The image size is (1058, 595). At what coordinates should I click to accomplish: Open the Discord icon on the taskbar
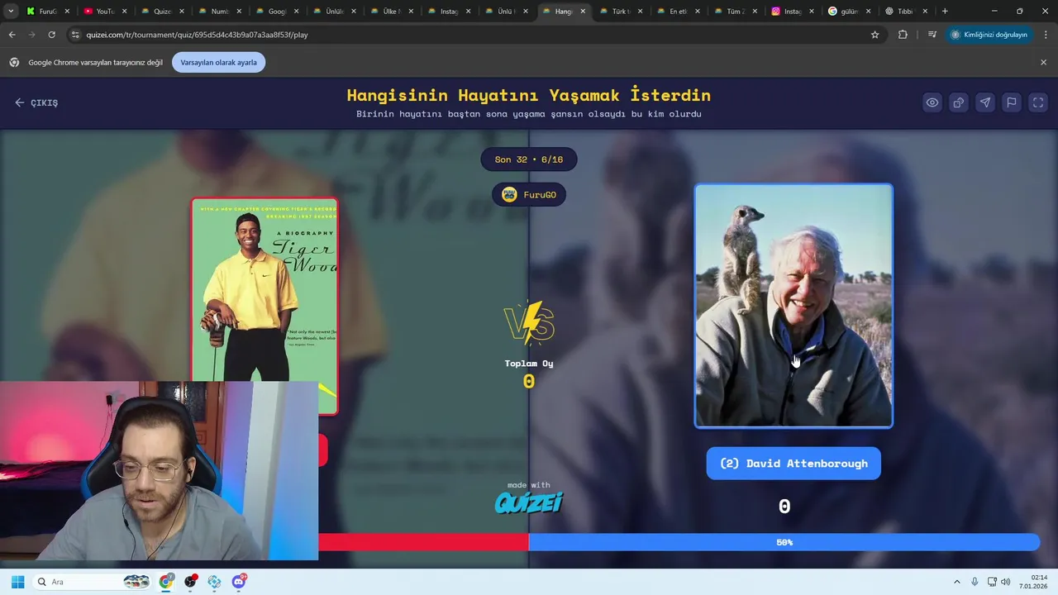(x=239, y=582)
